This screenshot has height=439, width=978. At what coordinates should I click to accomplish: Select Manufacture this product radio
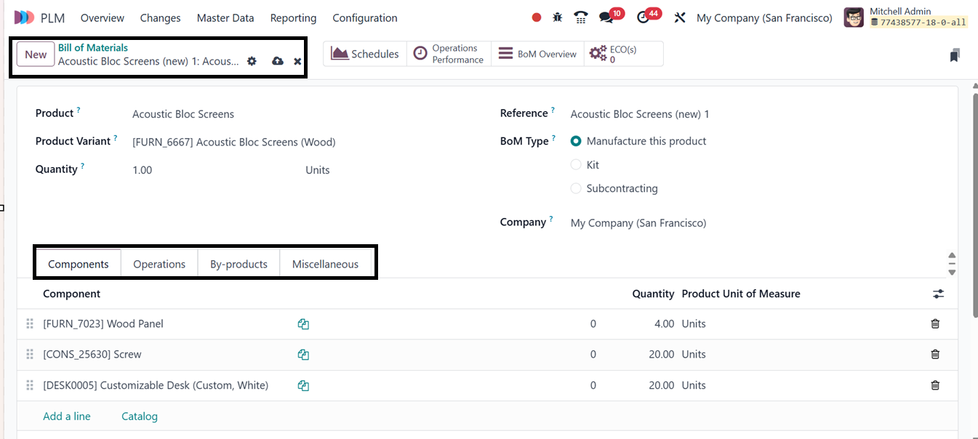(x=576, y=141)
